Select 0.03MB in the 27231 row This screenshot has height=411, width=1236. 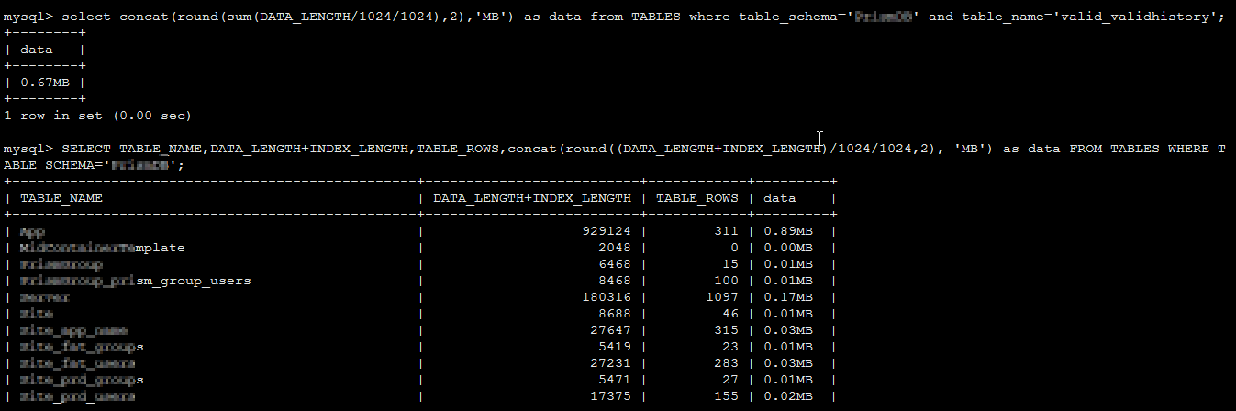(787, 363)
